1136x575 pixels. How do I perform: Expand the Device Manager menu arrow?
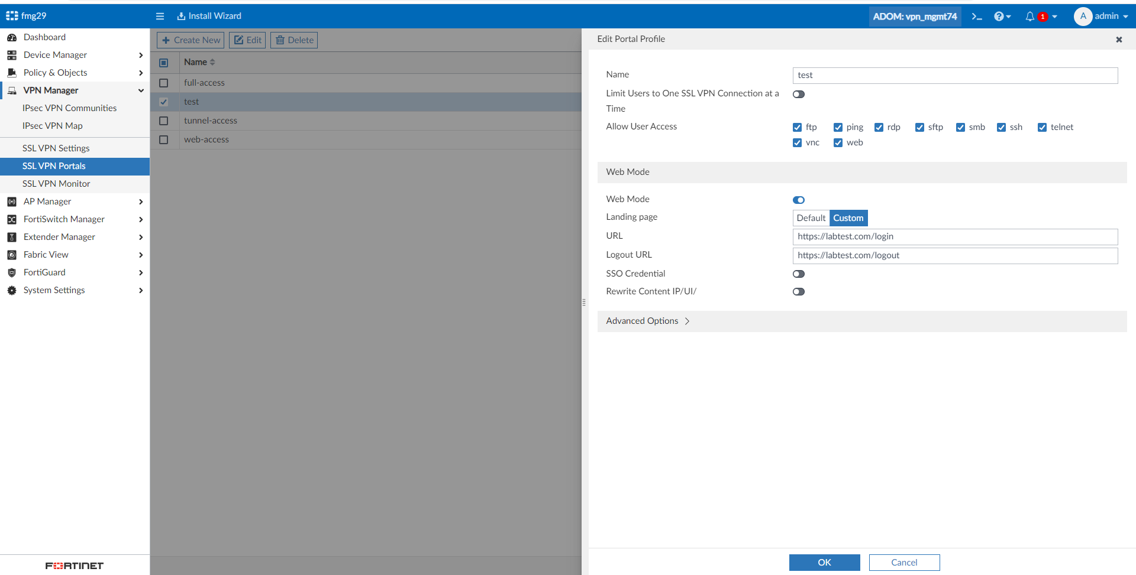tap(141, 55)
